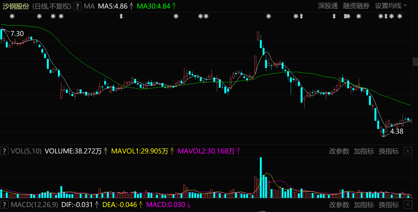
Task: Click 加指标 in the MACD panel
Action: 364,205
